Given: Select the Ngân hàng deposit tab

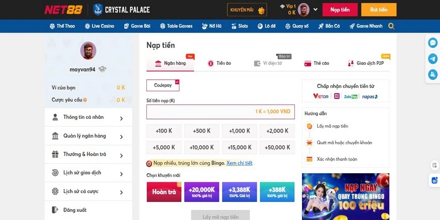Looking at the screenshot, I should [x=170, y=63].
